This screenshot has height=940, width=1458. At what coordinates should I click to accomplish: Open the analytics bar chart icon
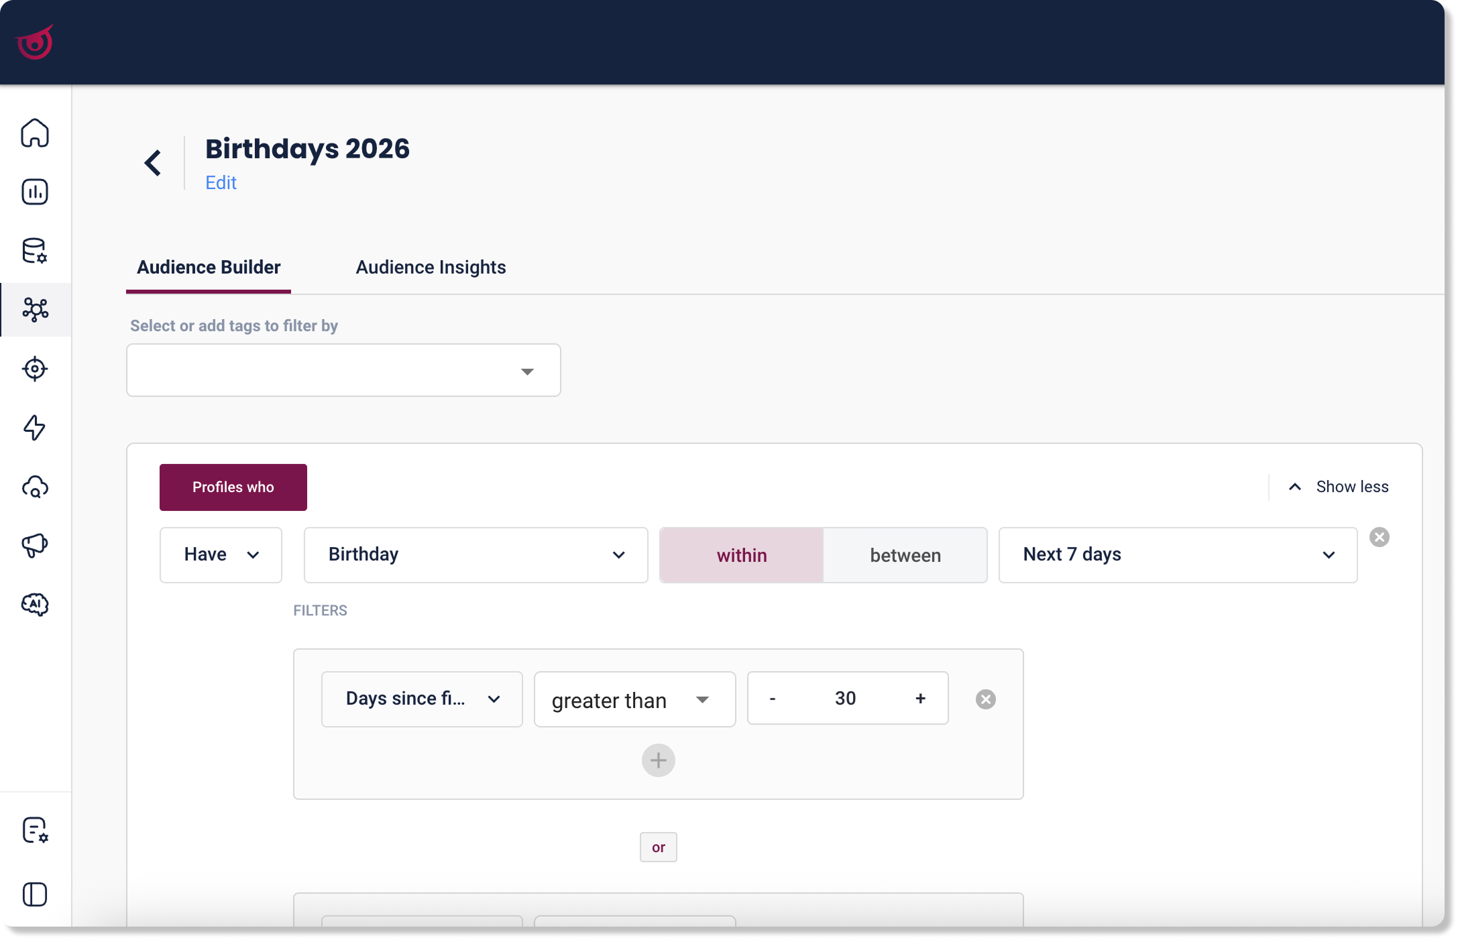click(x=35, y=192)
